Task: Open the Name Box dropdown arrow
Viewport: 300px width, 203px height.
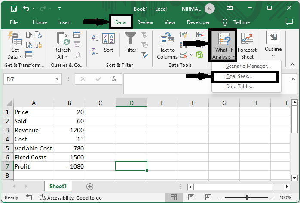Action: point(57,79)
